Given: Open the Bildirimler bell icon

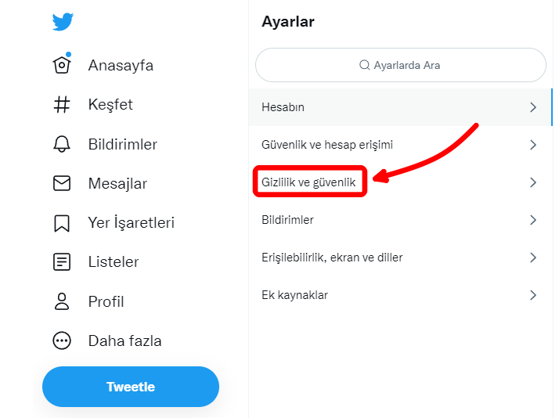Looking at the screenshot, I should coord(62,144).
